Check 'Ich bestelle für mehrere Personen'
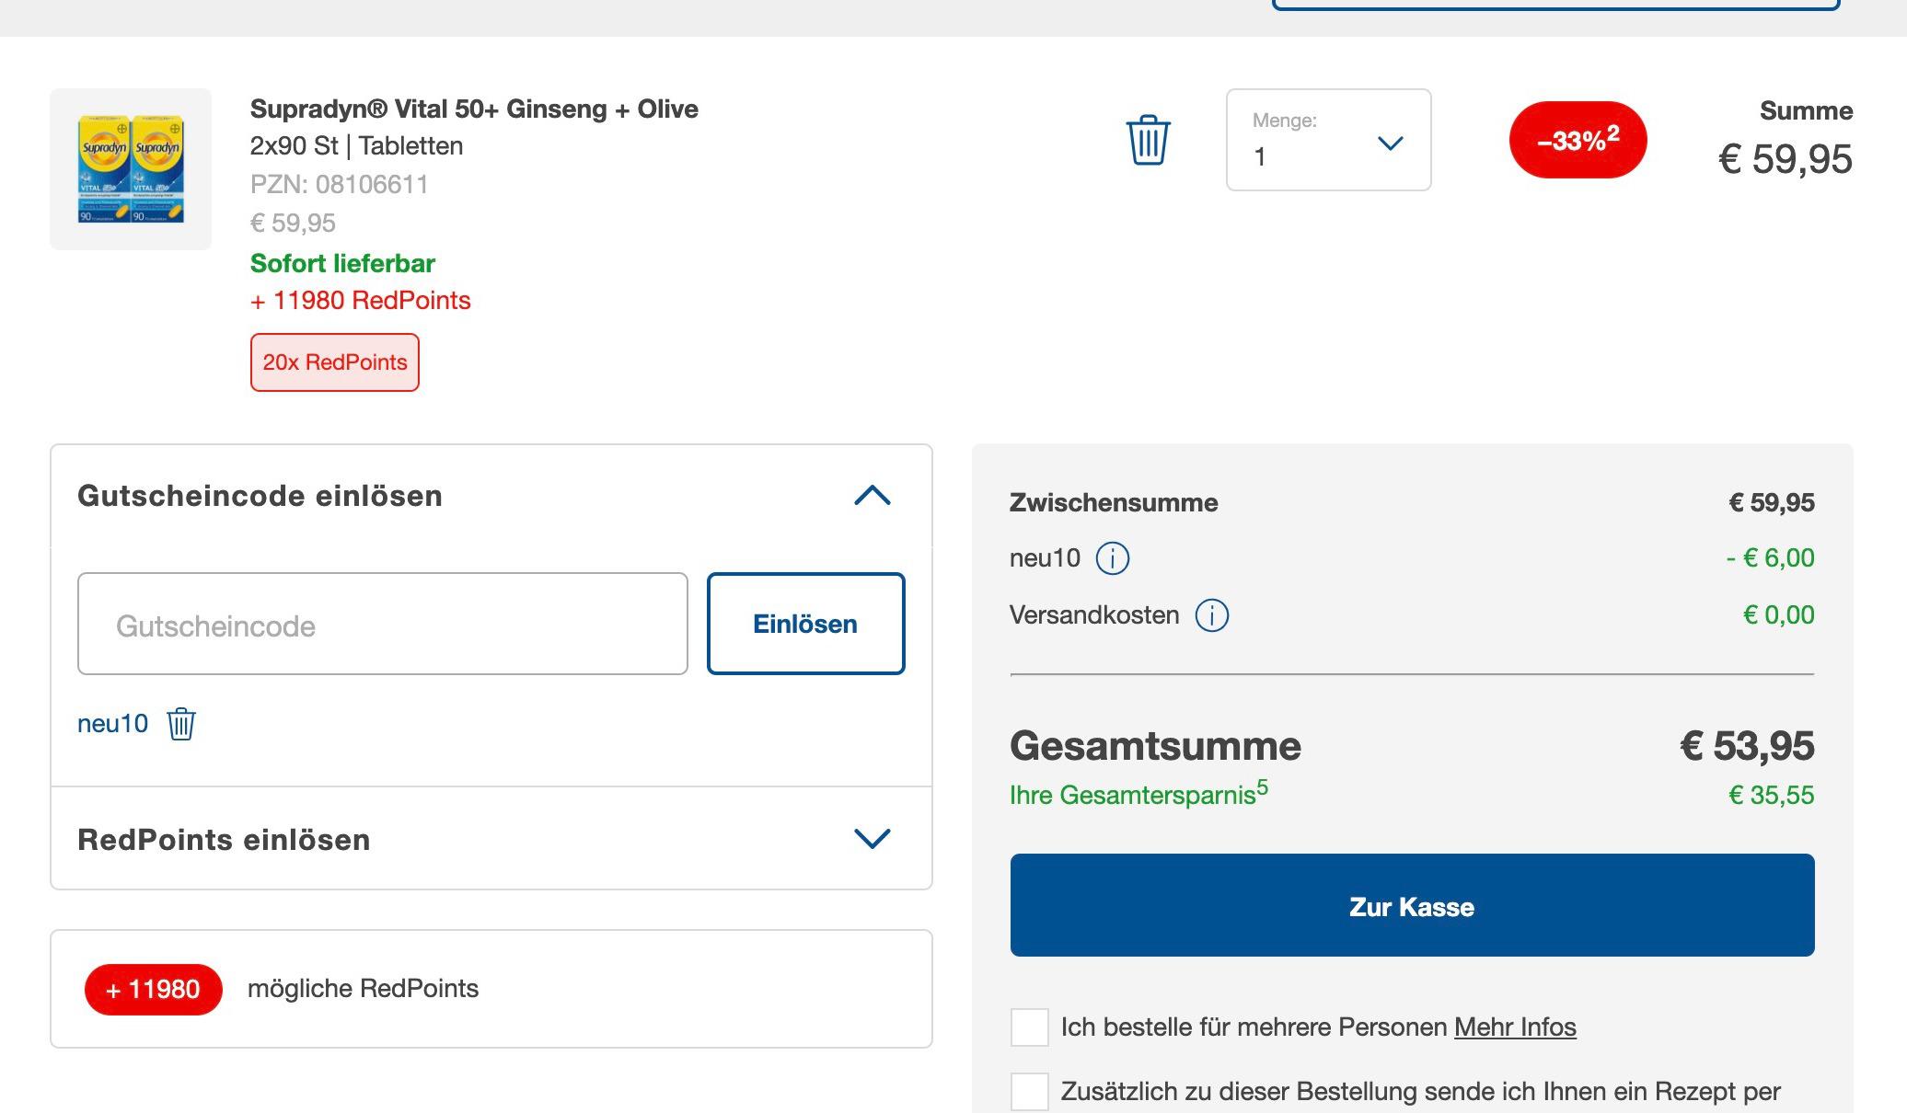The width and height of the screenshot is (1907, 1113). (x=1029, y=1027)
